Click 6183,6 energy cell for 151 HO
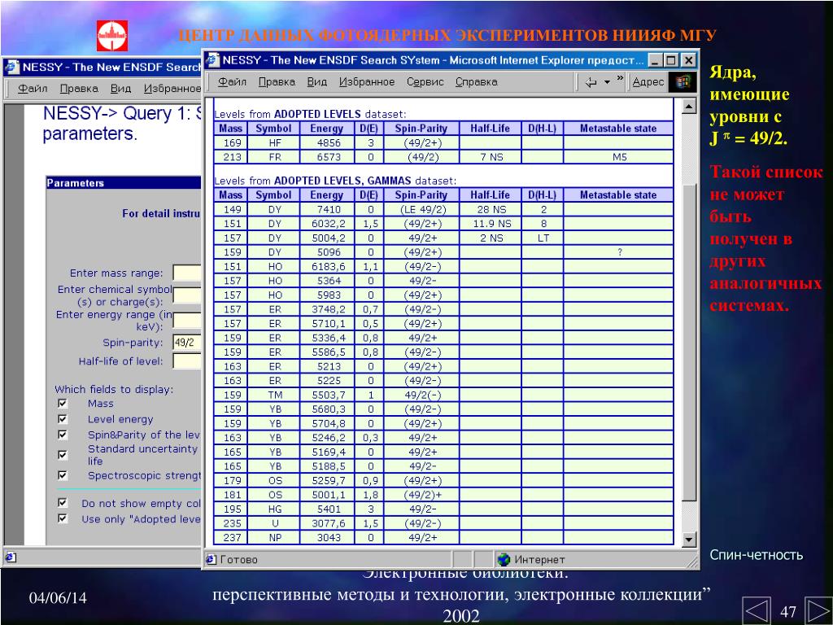This screenshot has height=625, width=833. [x=327, y=267]
